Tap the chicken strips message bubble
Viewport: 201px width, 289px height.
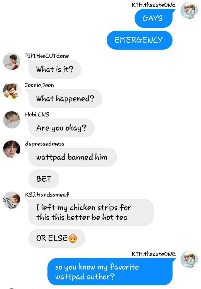(91, 212)
